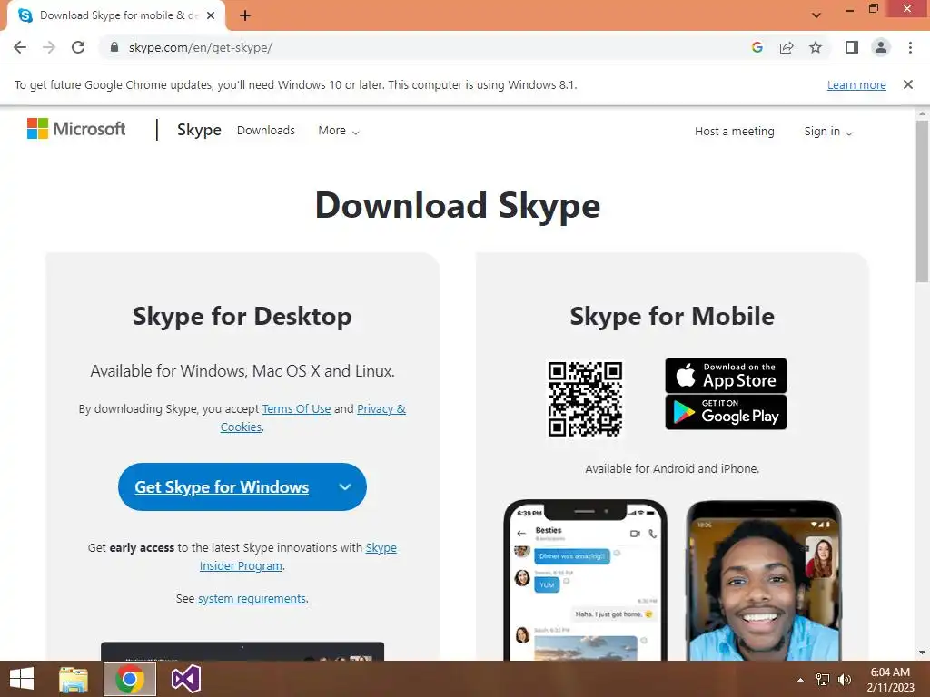Screen dimensions: 930x697
Task: Bookmark this page with the star icon
Action: [x=816, y=47]
